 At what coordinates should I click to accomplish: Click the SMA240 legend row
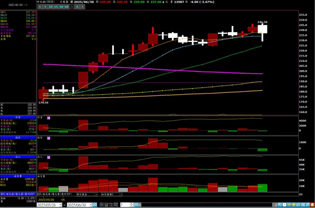point(18,27)
